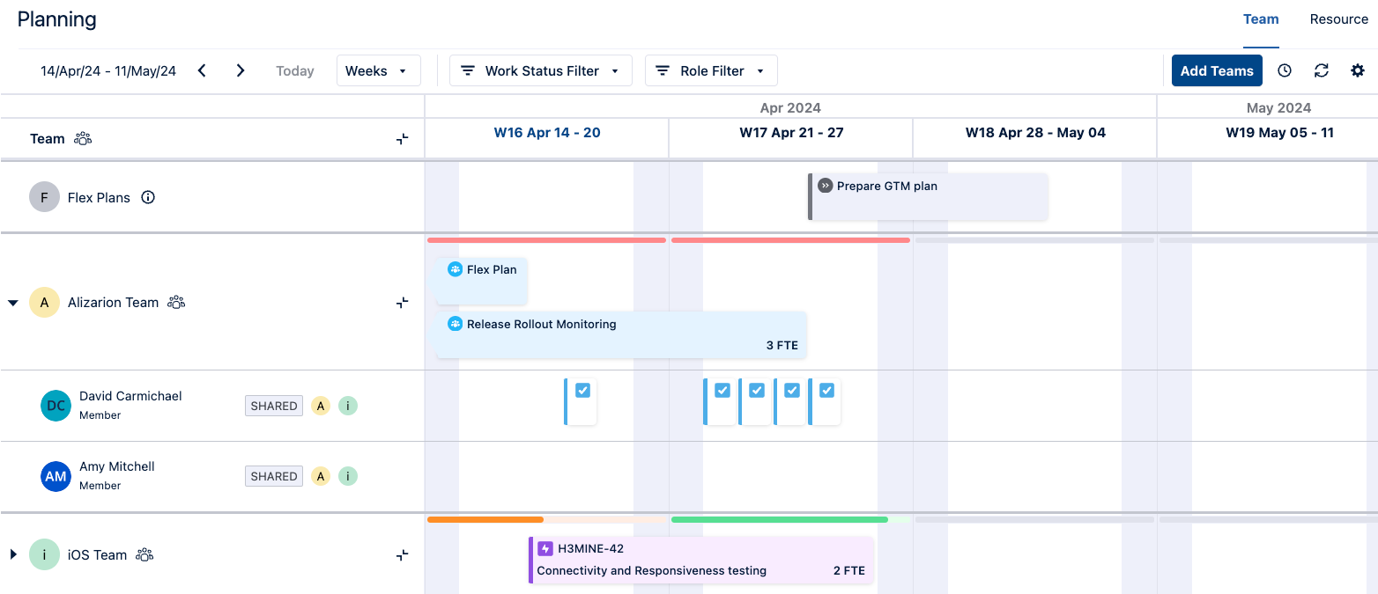Screen dimensions: 1378x594
Task: Collapse the Alizarion Team row
Action: (x=12, y=302)
